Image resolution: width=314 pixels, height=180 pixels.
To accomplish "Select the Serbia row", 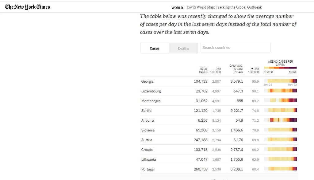I will point(219,111).
